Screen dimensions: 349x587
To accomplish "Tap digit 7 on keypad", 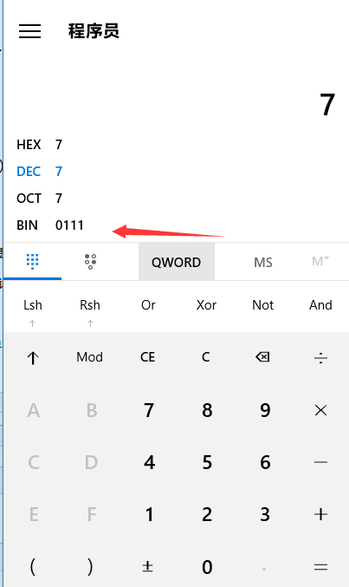I will point(149,410).
